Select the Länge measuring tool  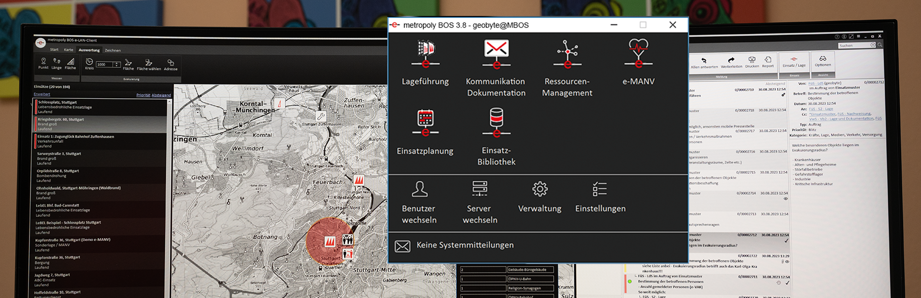coord(56,63)
